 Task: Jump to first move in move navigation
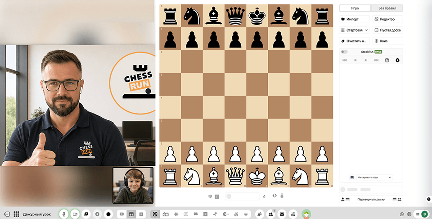pos(344,60)
